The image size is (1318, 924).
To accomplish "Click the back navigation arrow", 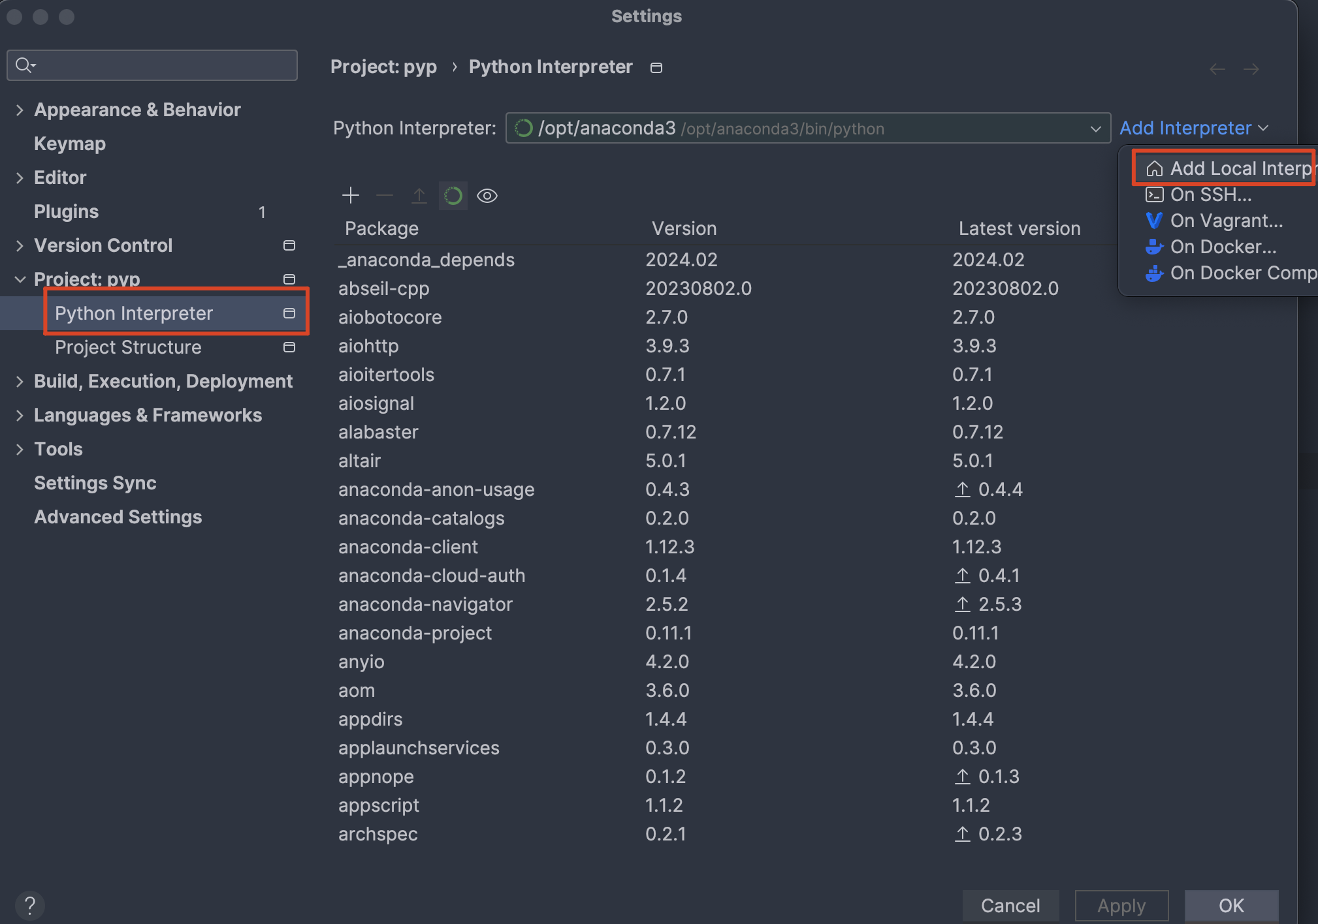I will [1217, 69].
